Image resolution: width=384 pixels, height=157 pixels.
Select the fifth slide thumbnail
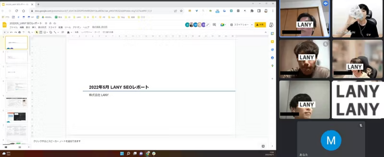click(x=17, y=102)
